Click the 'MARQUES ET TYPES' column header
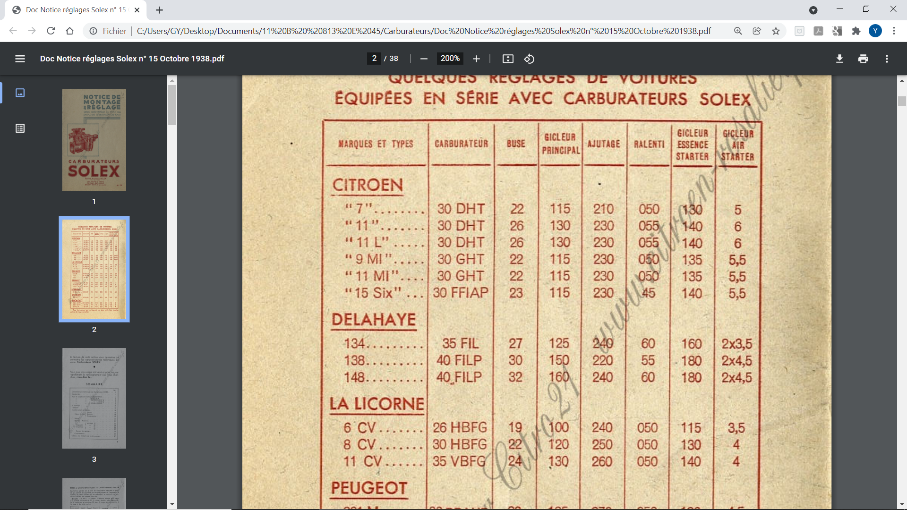 click(x=376, y=144)
